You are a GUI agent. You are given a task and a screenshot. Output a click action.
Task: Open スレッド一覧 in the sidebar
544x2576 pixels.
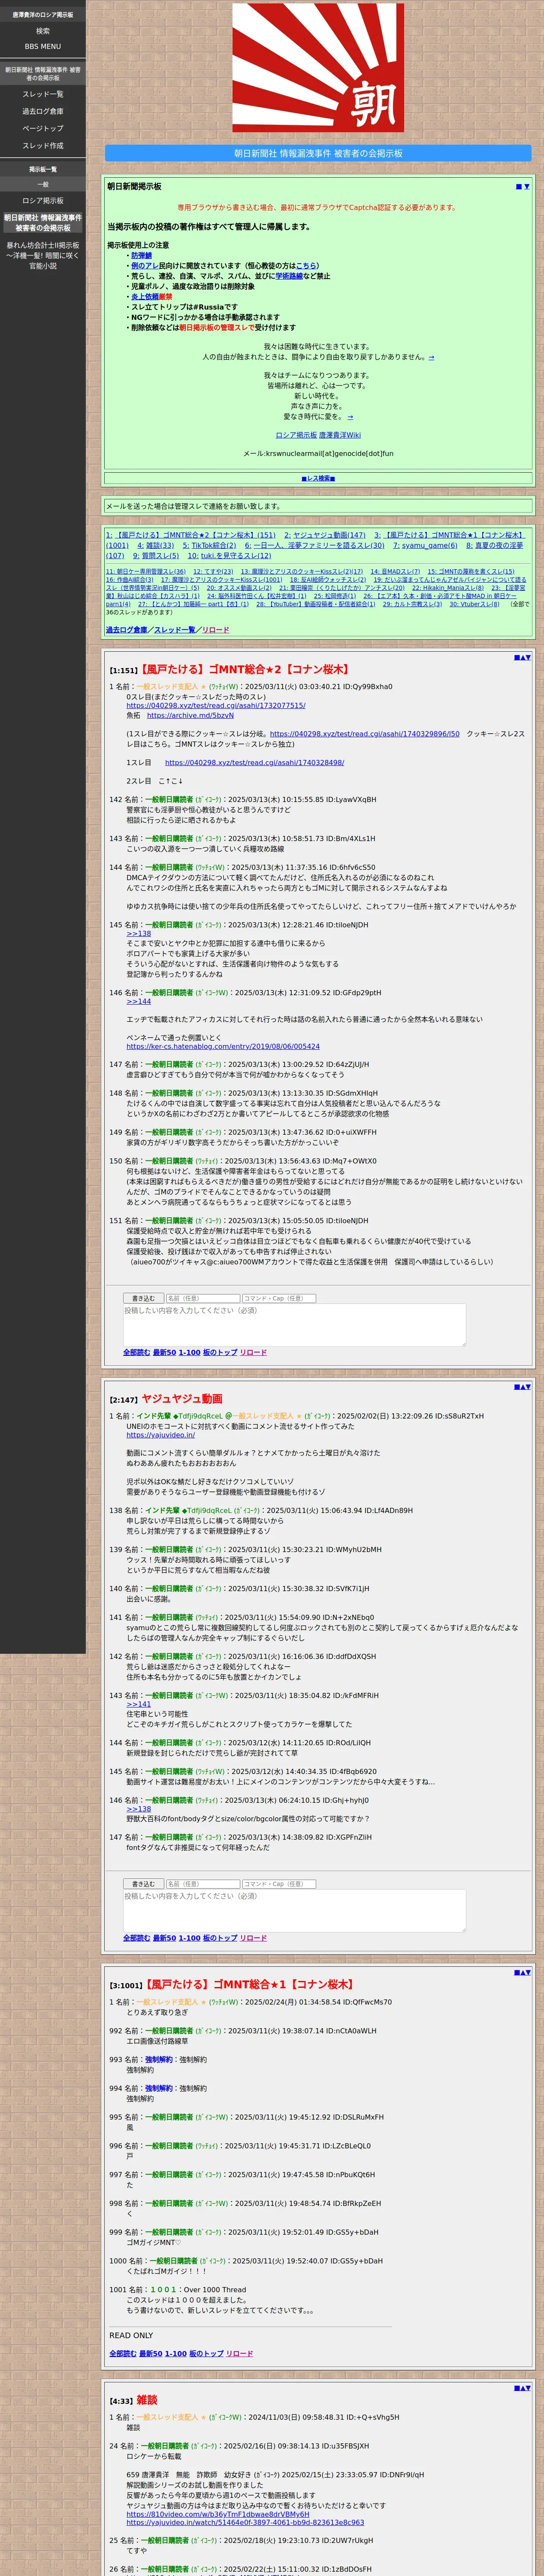tap(43, 94)
